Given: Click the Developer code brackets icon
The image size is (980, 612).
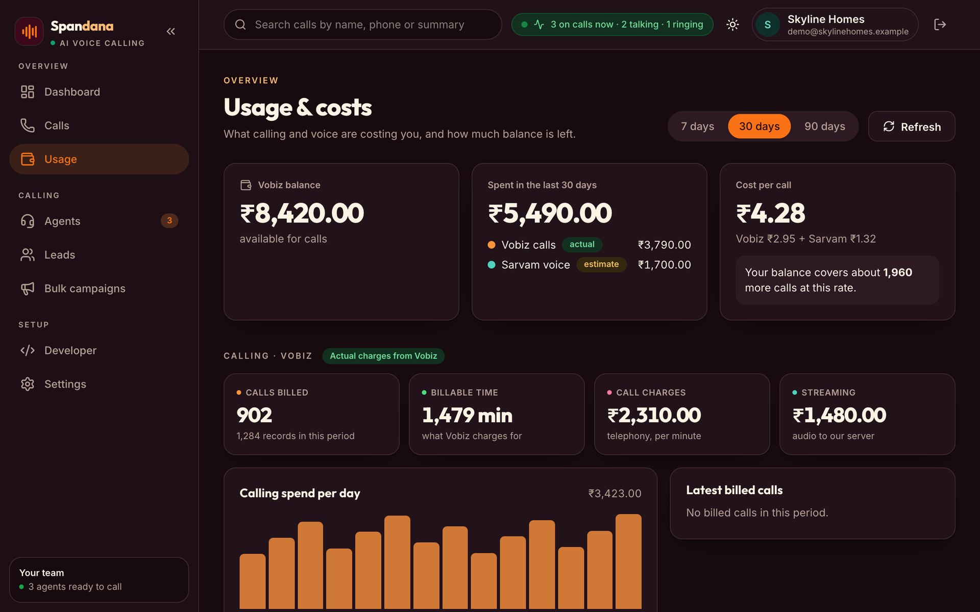Looking at the screenshot, I should pos(28,350).
